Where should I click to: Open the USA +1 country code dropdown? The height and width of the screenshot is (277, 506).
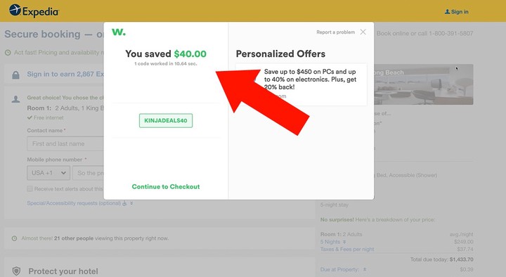coord(48,173)
